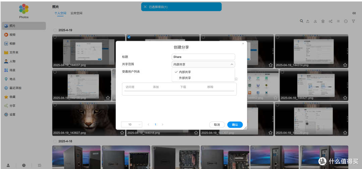Click the search magnifier icon

[301, 21]
